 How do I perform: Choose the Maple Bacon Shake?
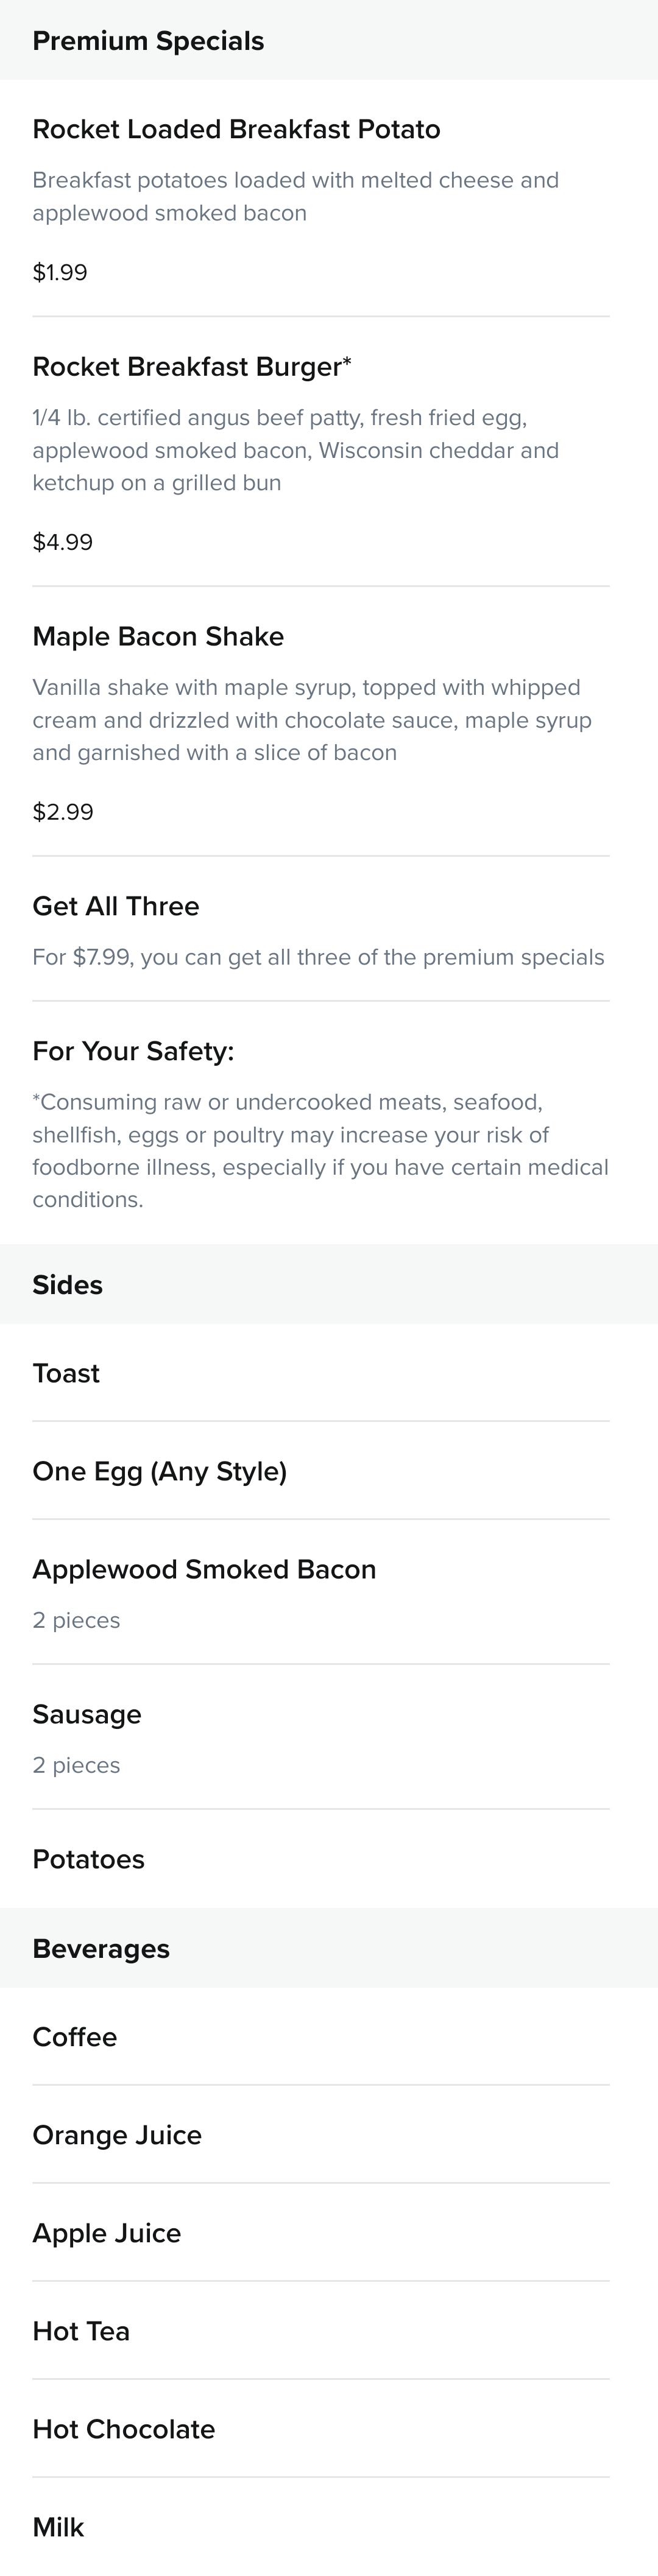pyautogui.click(x=321, y=722)
